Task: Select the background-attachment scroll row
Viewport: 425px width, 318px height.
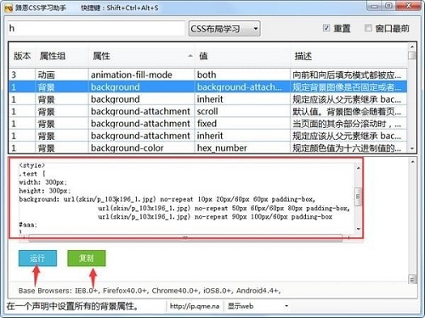Action: point(208,111)
